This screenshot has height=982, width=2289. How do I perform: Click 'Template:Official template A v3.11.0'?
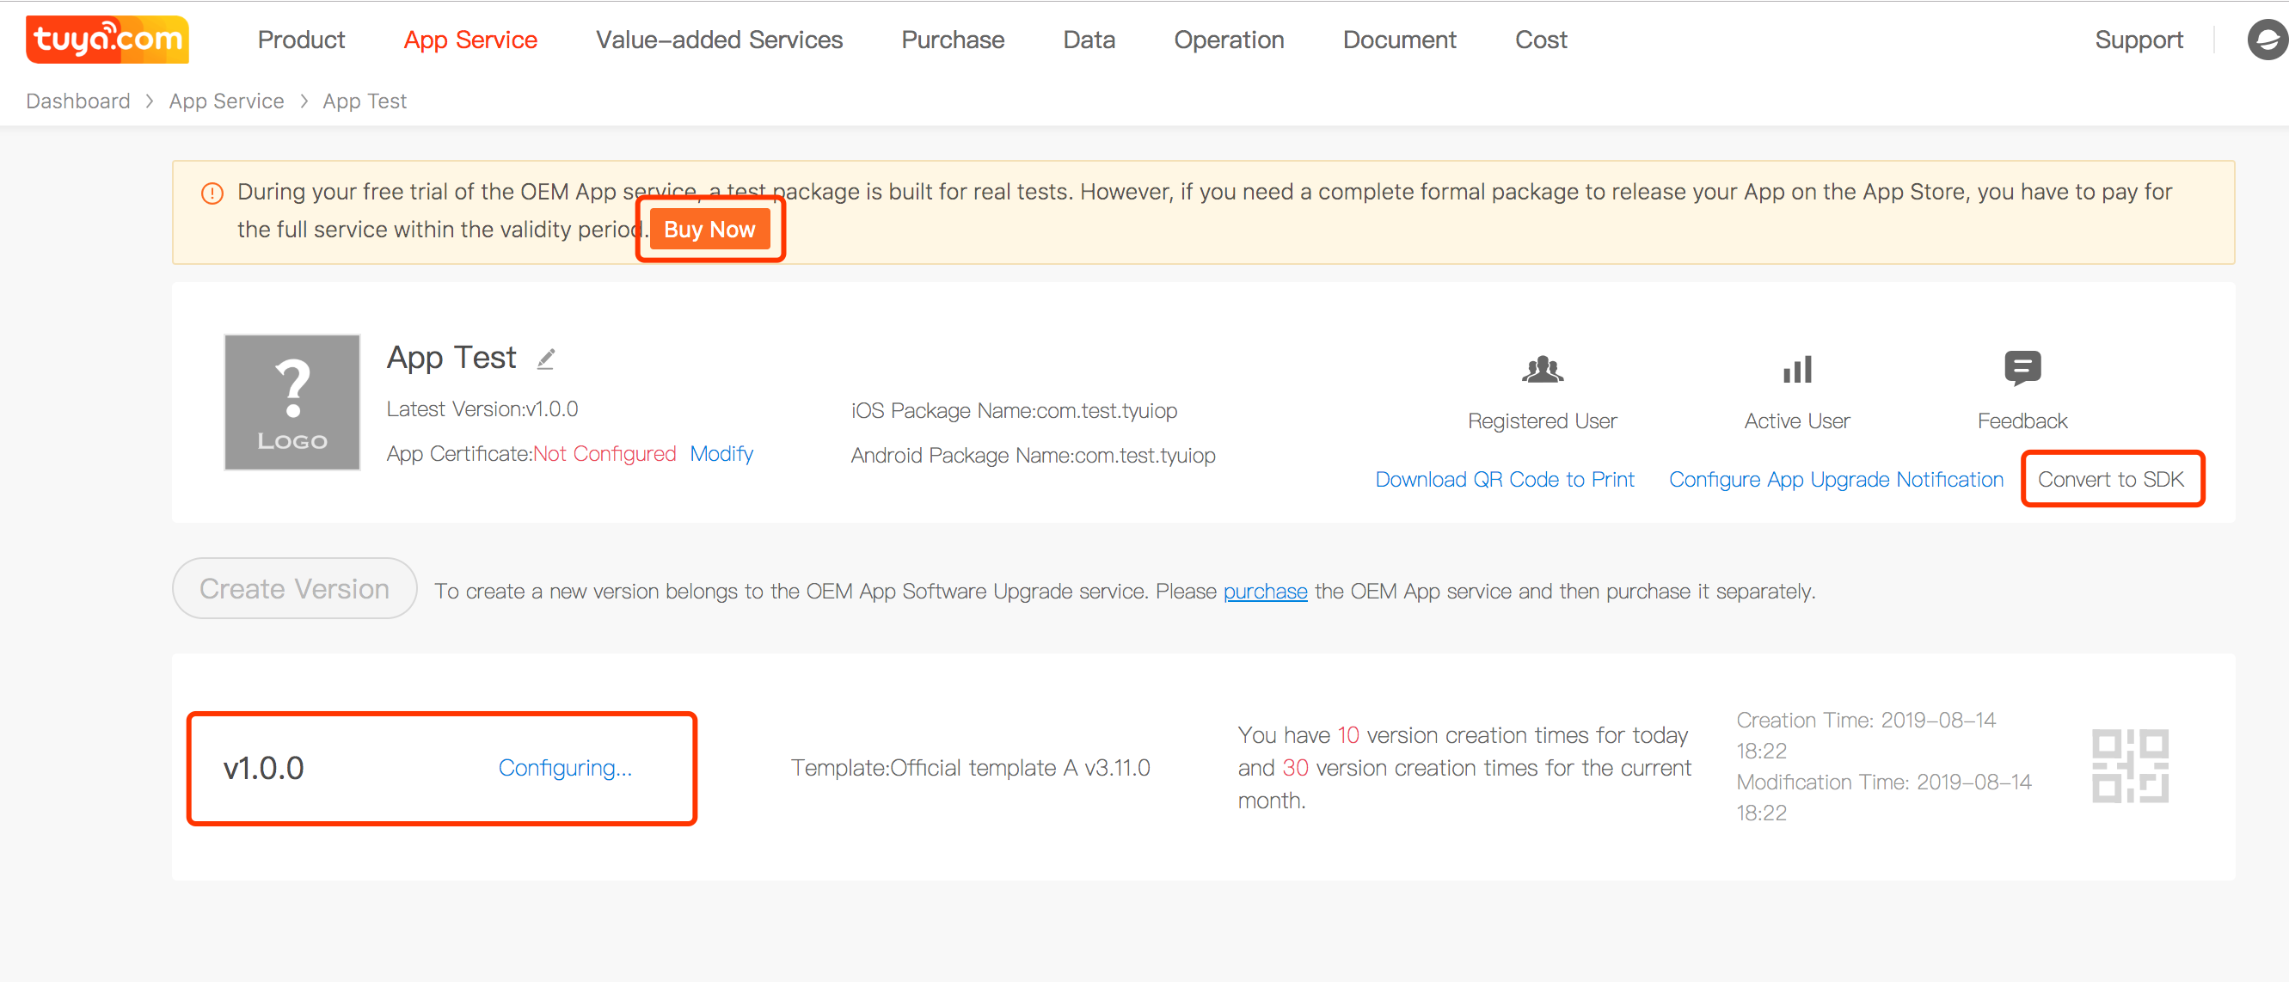click(970, 768)
